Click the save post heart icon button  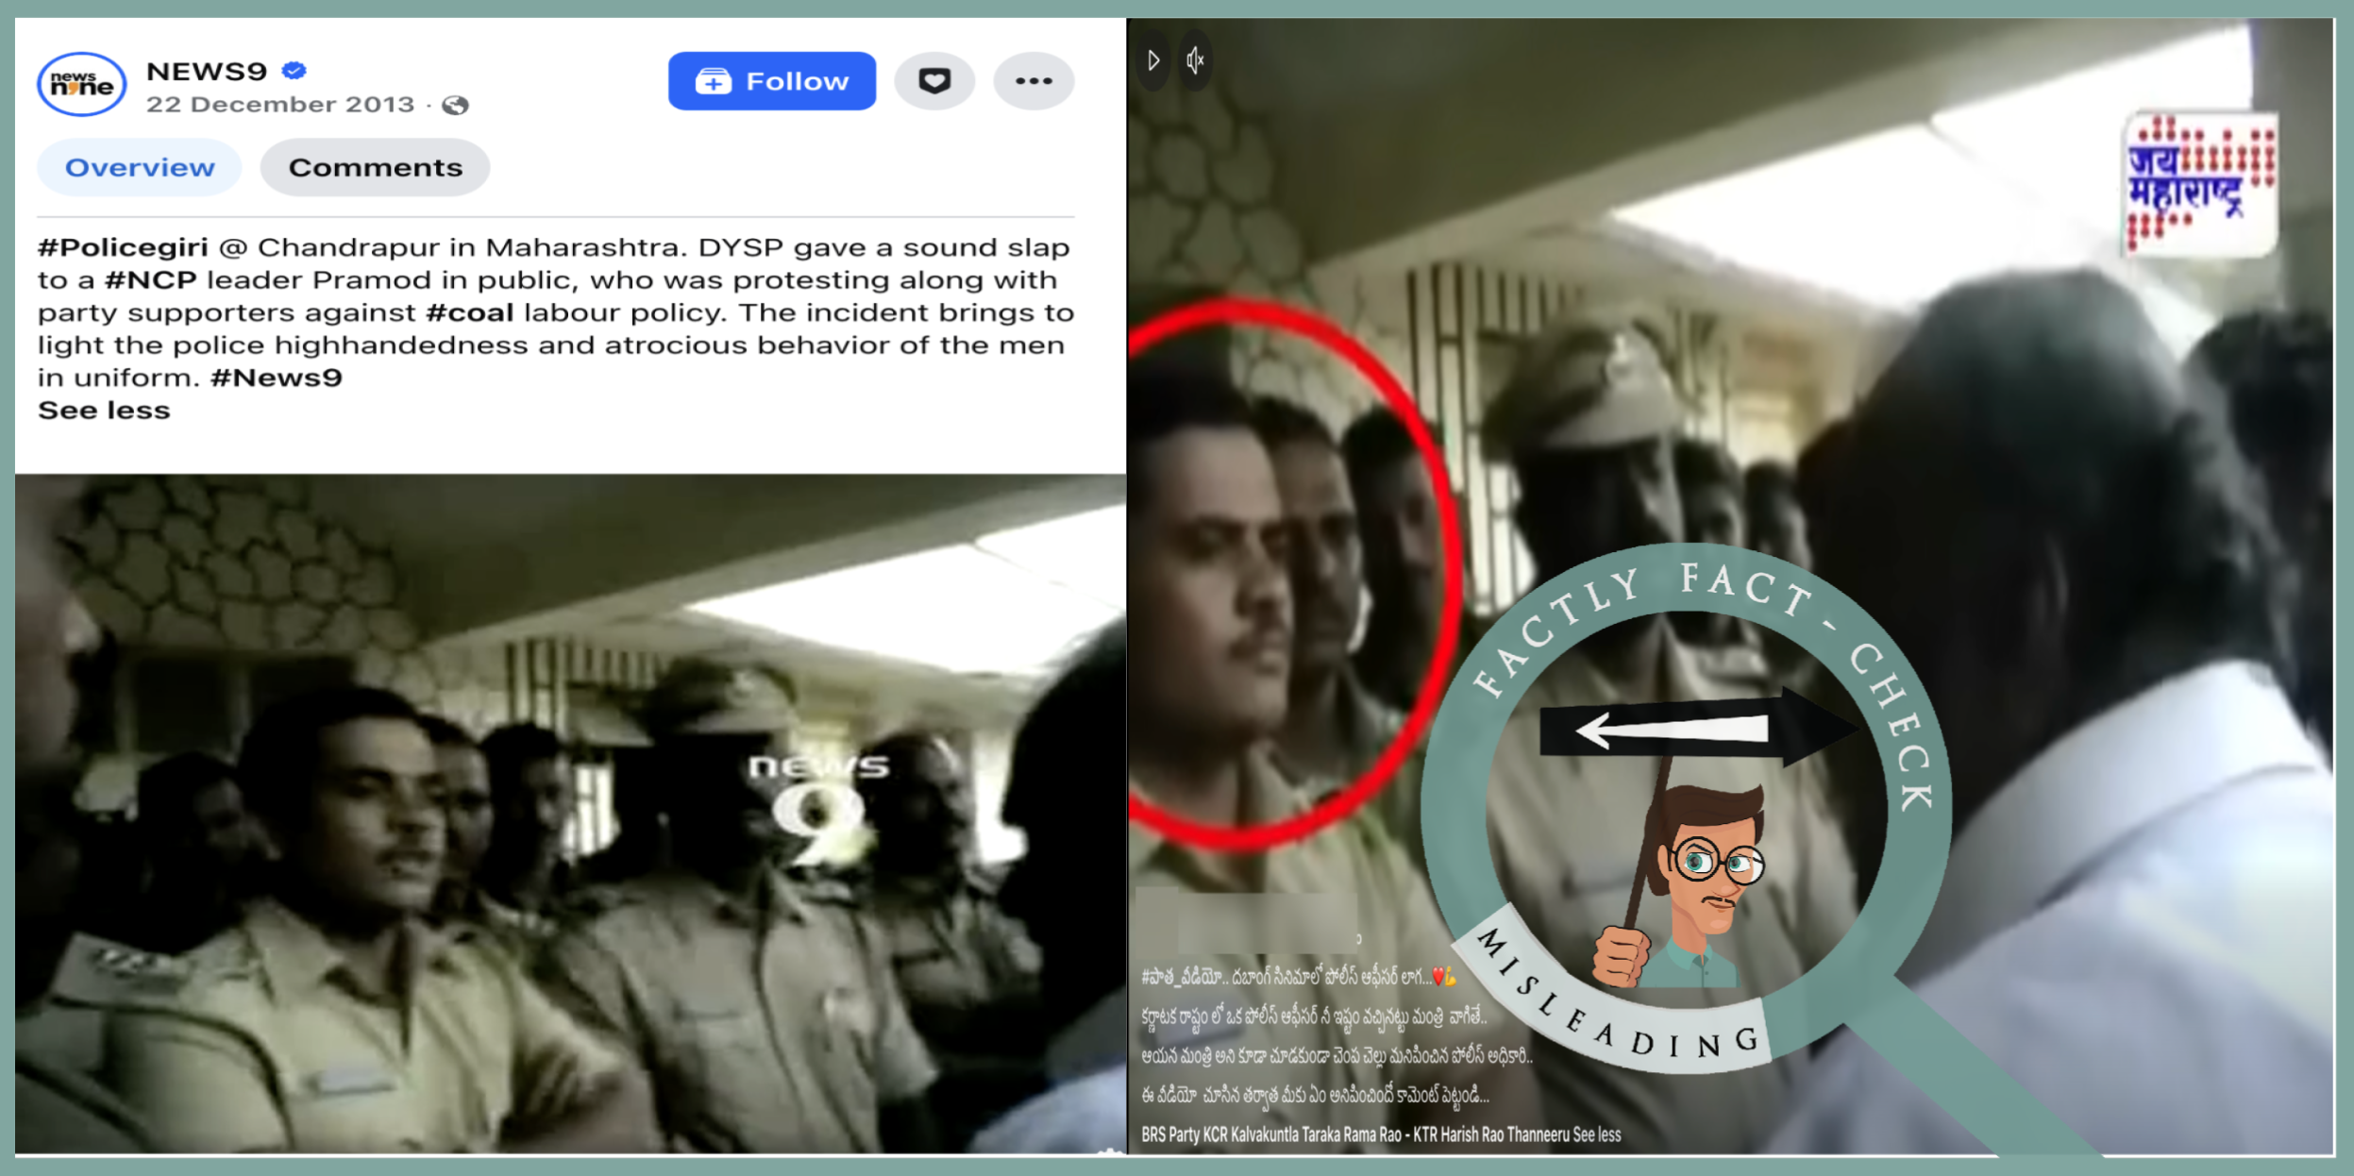pyautogui.click(x=933, y=81)
